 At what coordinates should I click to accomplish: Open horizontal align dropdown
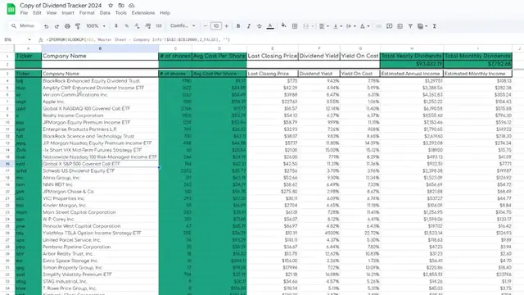[324, 26]
